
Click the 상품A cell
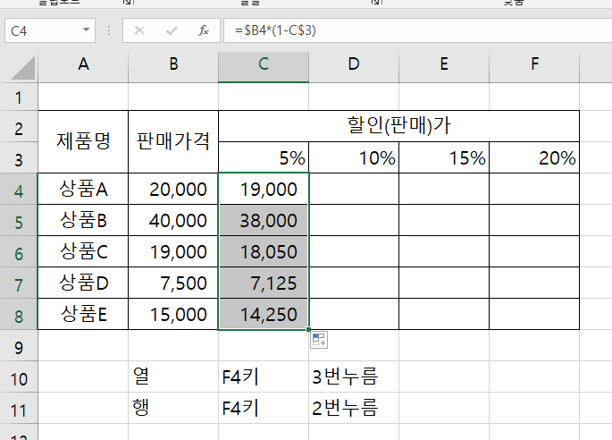pyautogui.click(x=83, y=189)
